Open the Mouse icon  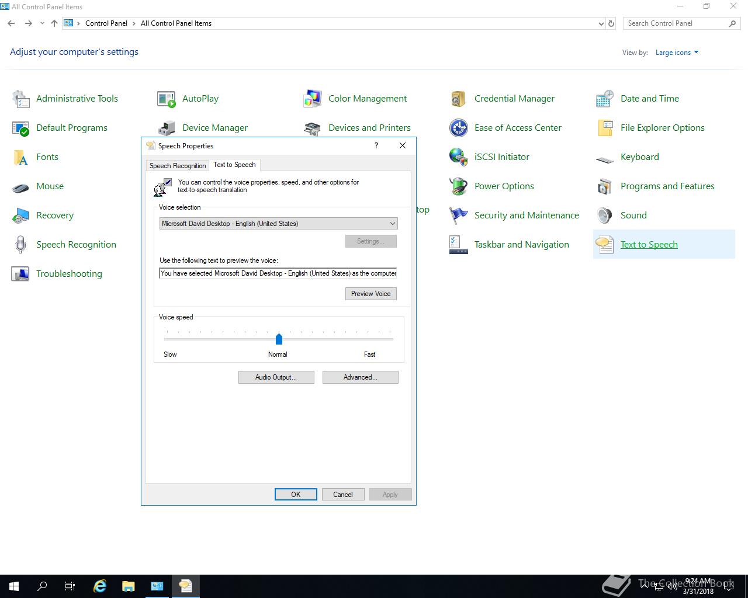coord(20,186)
